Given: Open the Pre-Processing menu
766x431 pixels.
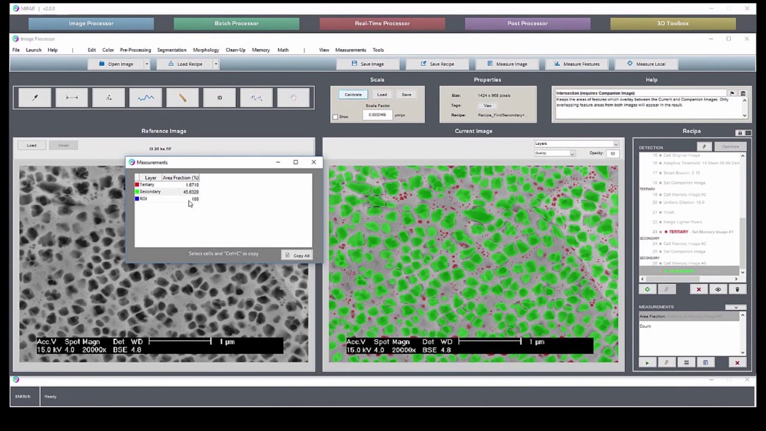Looking at the screenshot, I should click(x=135, y=50).
